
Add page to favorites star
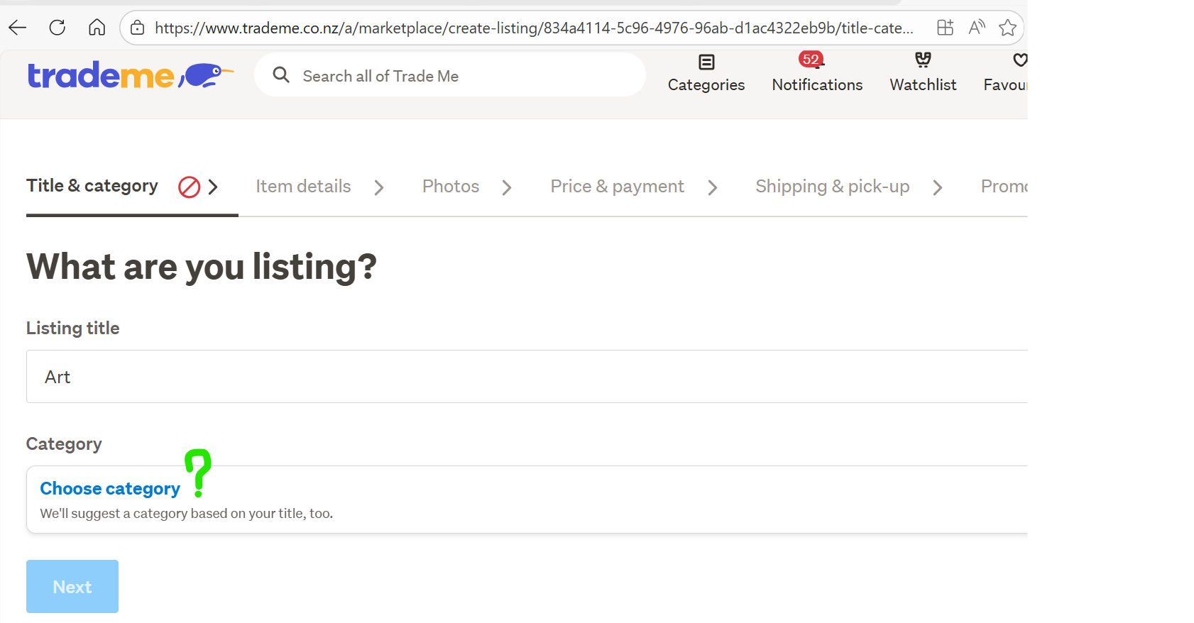[x=1007, y=28]
